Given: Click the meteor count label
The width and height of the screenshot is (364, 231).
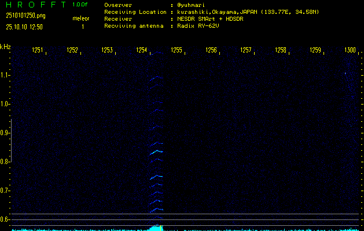Looking at the screenshot, I should [x=81, y=18].
